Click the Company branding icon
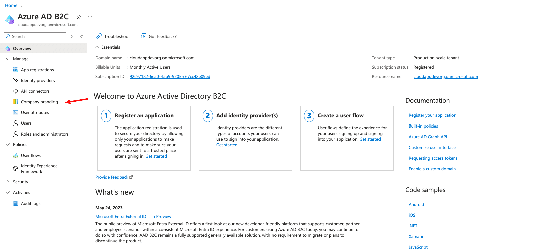Screen dimensions: 542x250 click(16, 102)
